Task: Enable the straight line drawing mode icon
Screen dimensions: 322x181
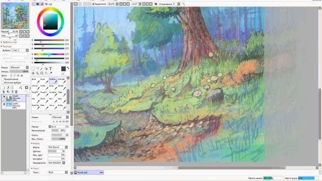Action: 184,4
